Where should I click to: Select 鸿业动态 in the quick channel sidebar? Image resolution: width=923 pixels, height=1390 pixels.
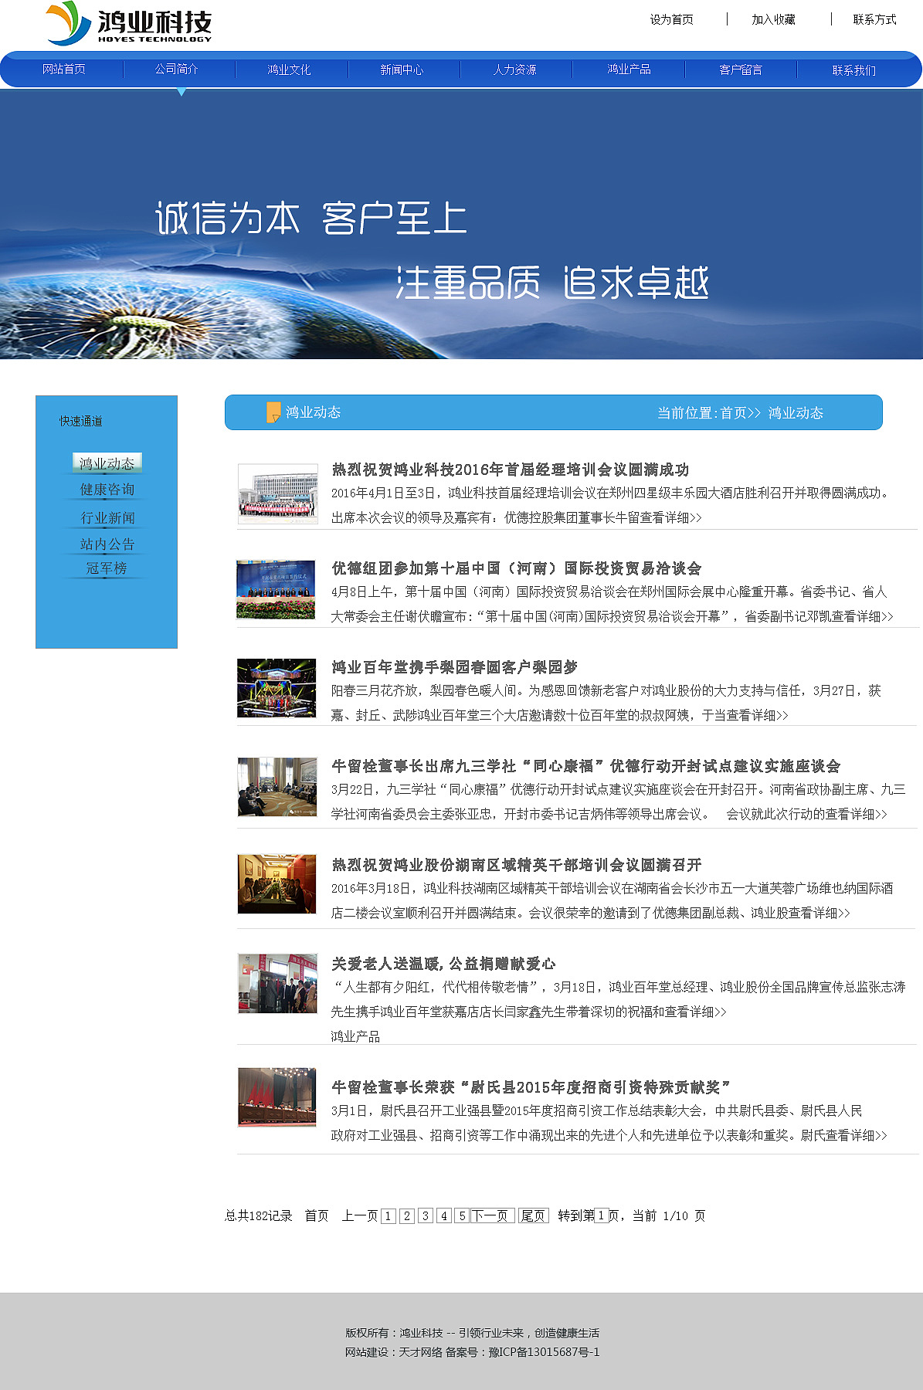(107, 463)
